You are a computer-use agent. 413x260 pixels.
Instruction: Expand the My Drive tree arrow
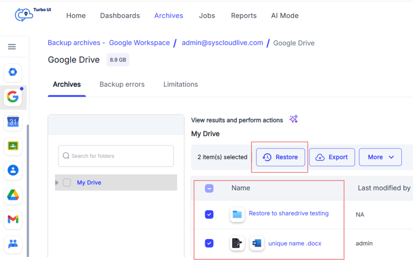coord(57,182)
